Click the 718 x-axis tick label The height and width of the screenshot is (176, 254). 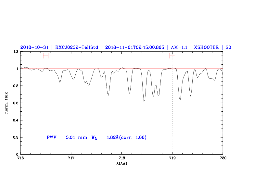(122, 158)
